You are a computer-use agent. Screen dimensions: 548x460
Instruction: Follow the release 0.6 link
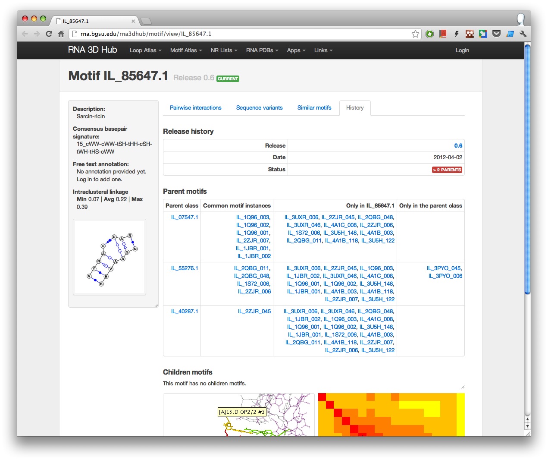(458, 146)
